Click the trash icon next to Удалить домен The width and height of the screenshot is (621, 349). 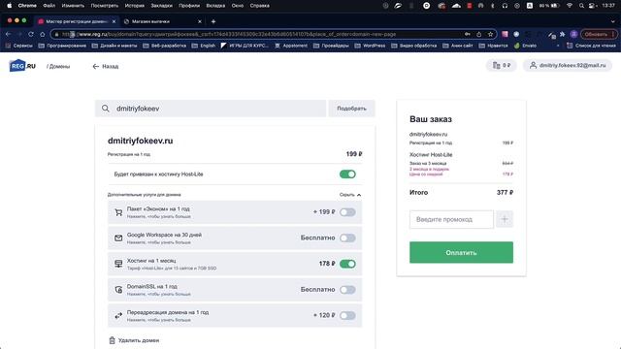113,340
